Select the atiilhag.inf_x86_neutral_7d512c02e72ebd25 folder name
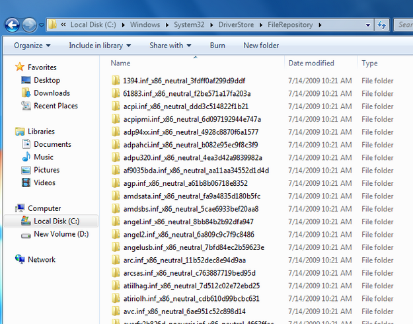This screenshot has width=413, height=324. (192, 286)
